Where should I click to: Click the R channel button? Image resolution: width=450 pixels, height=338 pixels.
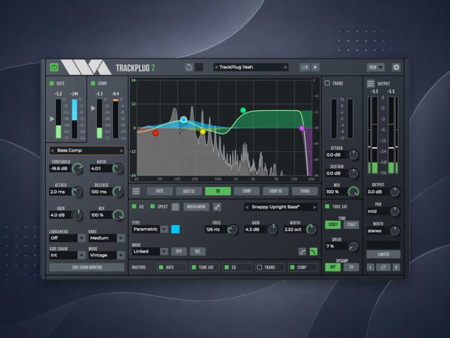396,267
